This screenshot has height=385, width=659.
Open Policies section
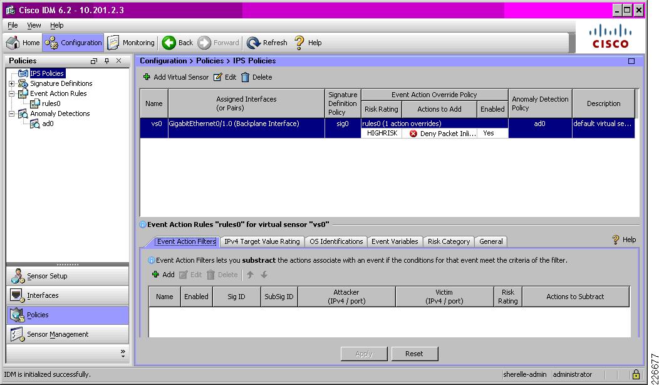[x=68, y=315]
